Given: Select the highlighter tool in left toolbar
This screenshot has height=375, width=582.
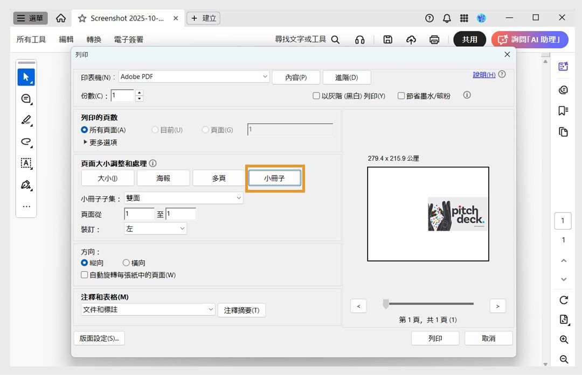Looking at the screenshot, I should tap(26, 120).
